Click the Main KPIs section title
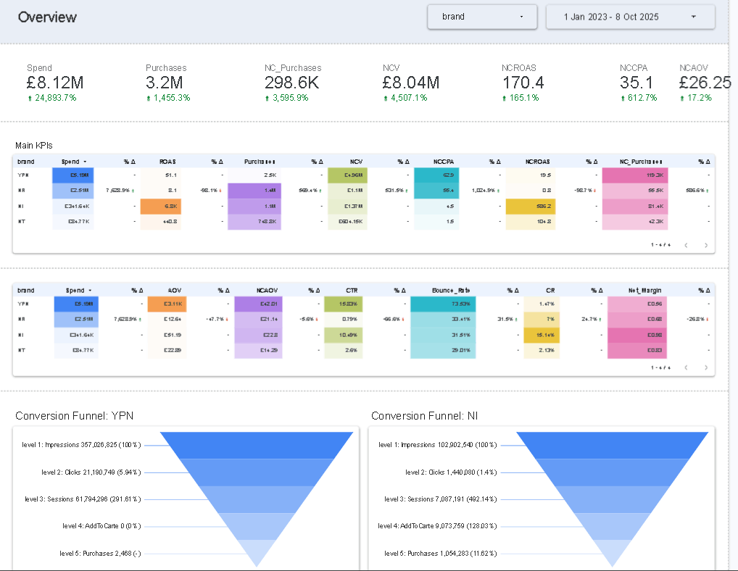 (x=34, y=146)
